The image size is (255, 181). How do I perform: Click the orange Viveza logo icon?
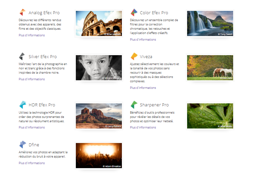click(134, 56)
